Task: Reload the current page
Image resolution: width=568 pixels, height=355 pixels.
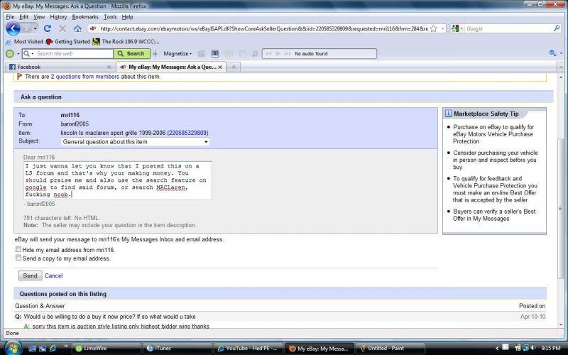Action: point(48,28)
